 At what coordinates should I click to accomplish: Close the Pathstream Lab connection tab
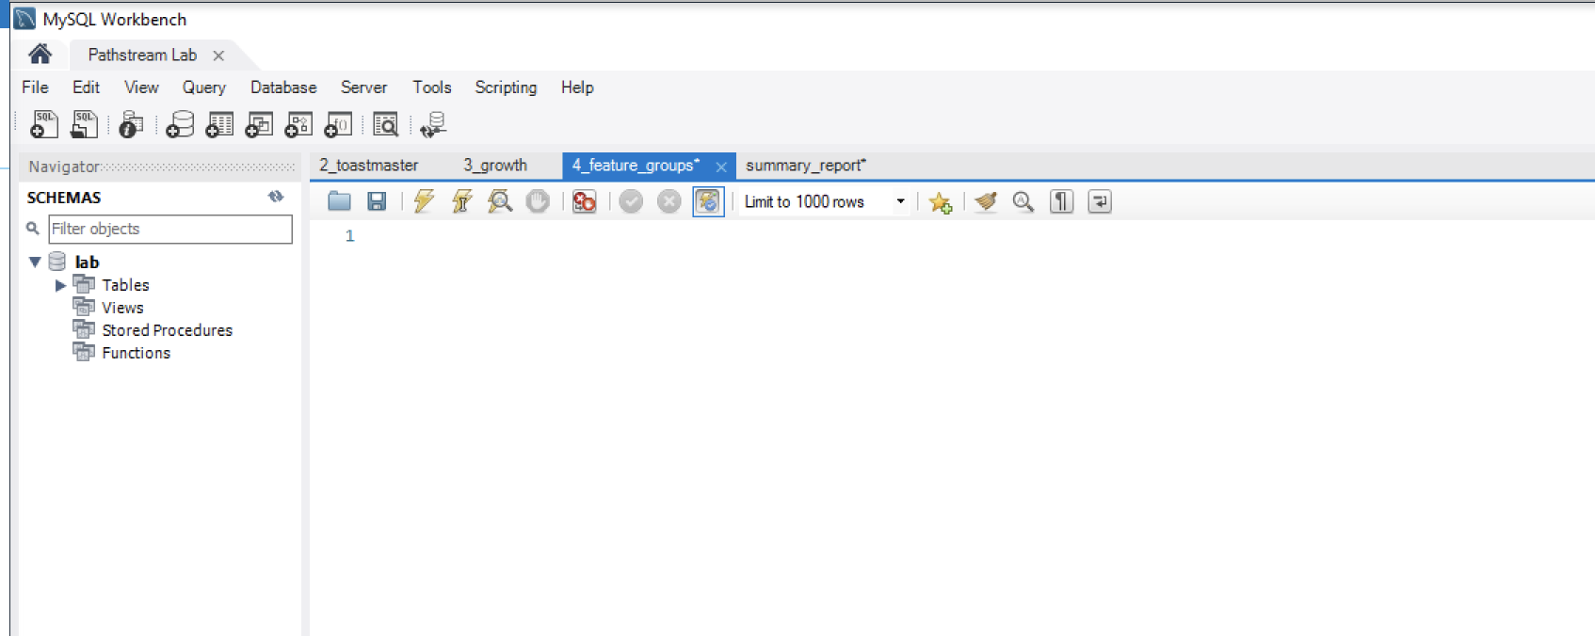(x=218, y=56)
